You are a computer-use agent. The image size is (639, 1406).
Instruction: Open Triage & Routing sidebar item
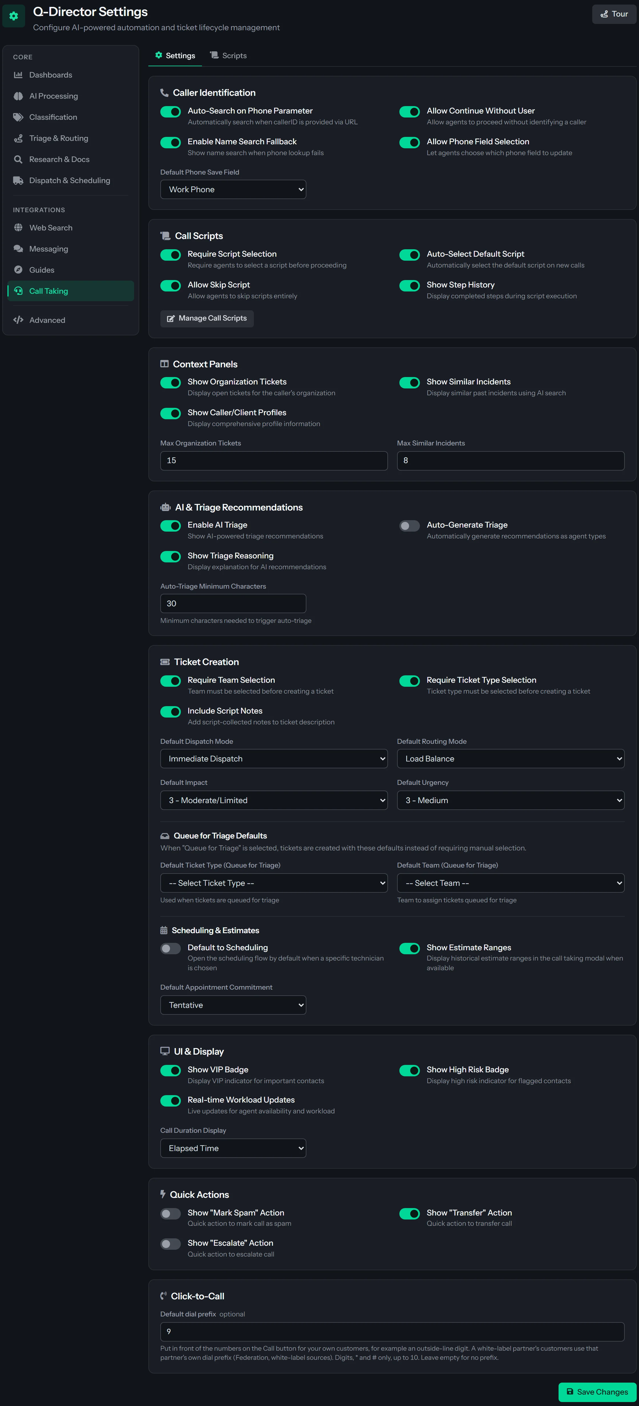[x=71, y=138]
